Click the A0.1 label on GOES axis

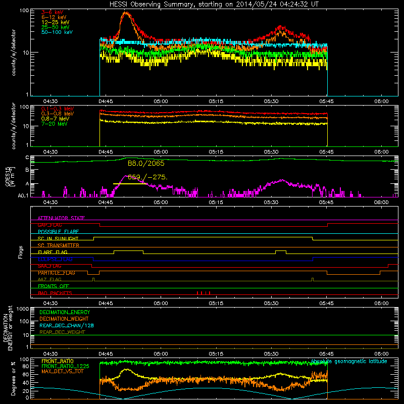point(23,195)
